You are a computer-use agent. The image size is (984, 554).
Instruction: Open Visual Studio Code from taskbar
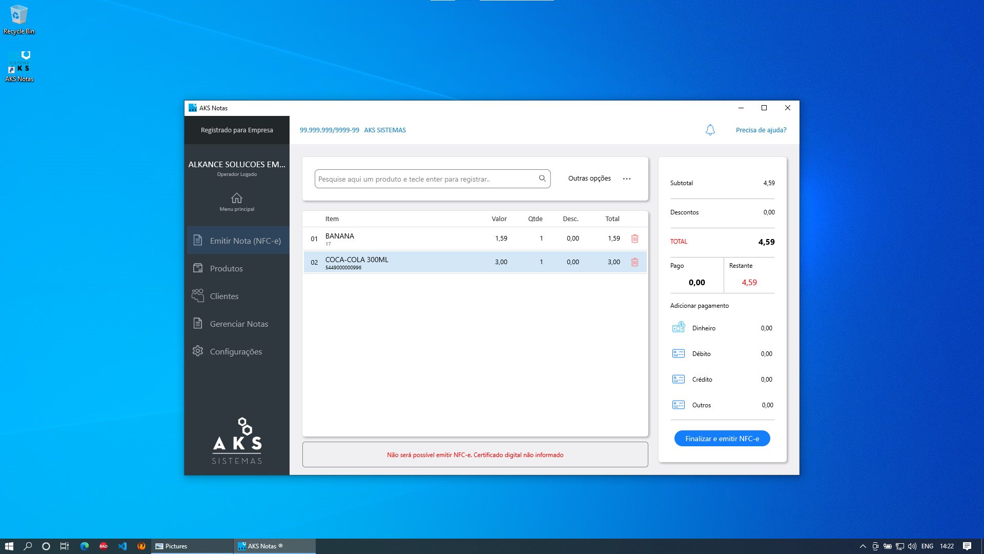[122, 546]
